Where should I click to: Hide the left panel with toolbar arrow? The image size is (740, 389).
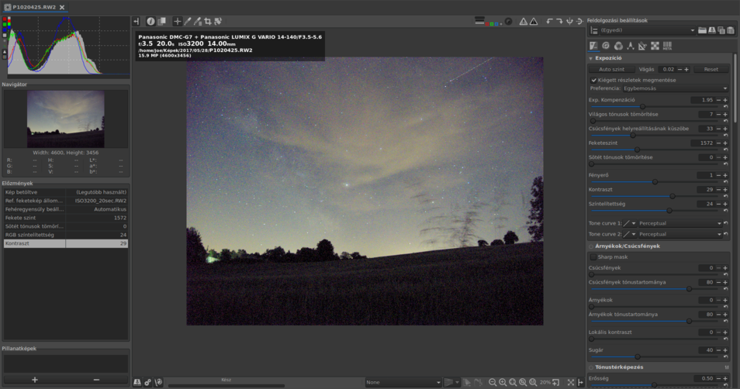click(x=137, y=21)
